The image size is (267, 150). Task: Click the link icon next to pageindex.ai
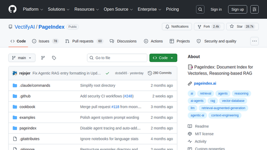click(190, 83)
